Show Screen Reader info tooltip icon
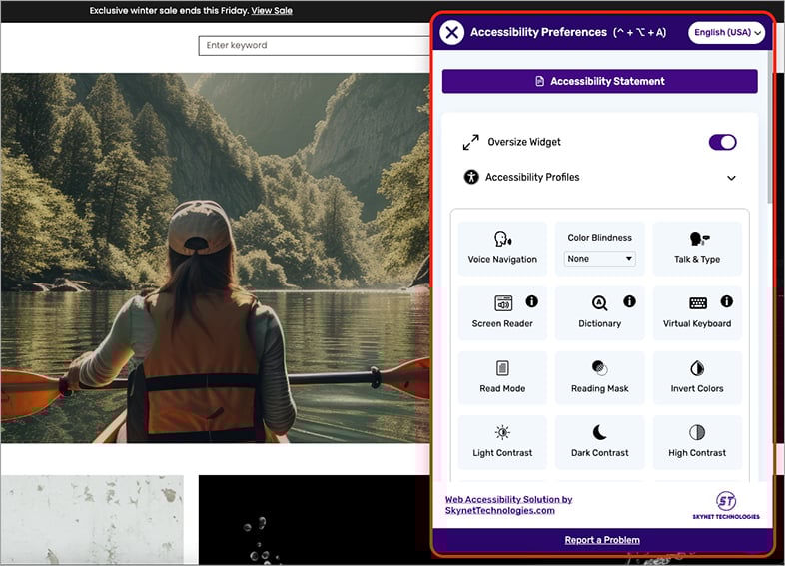This screenshot has width=785, height=566. (531, 301)
